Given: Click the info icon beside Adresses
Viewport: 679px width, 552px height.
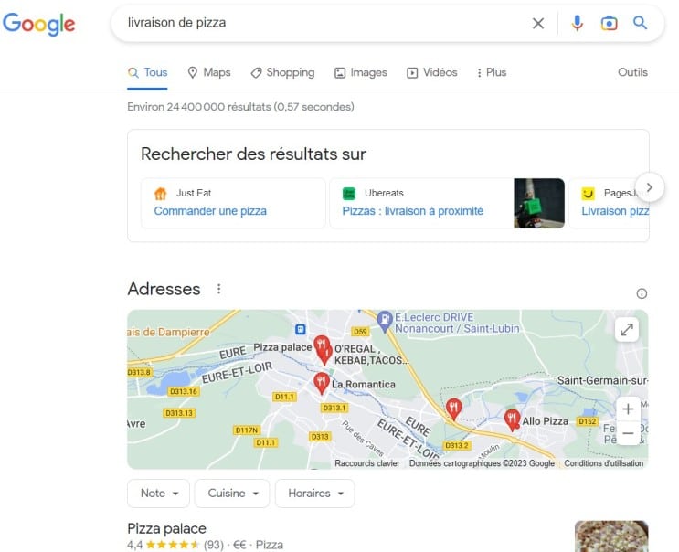Looking at the screenshot, I should [642, 293].
